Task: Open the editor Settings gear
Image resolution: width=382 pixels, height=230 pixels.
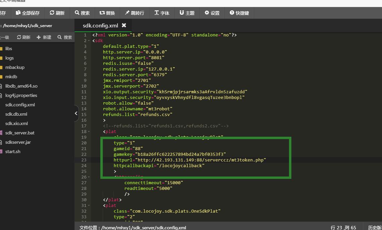Action: tap(212, 13)
